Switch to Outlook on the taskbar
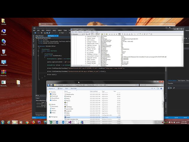Screen dimensions: 189x142 [x=63, y=122]
